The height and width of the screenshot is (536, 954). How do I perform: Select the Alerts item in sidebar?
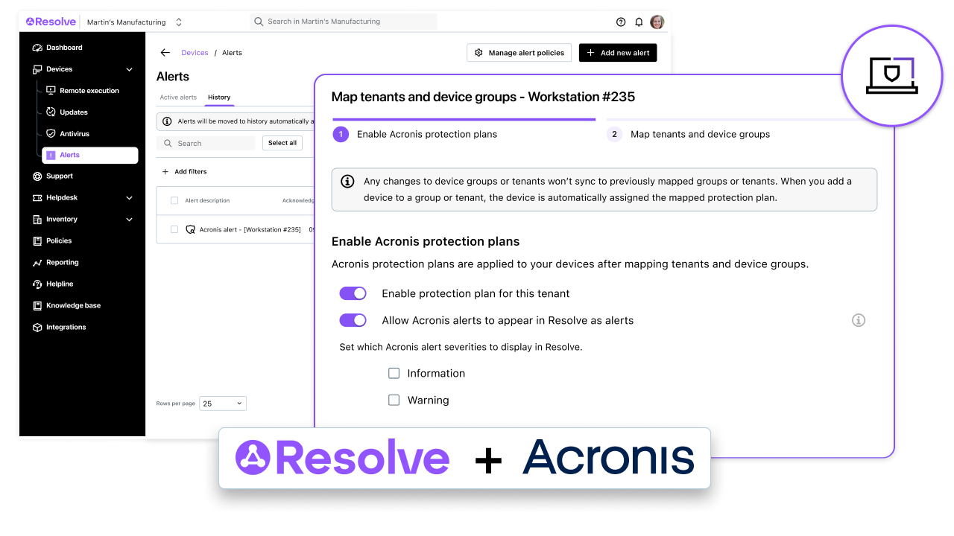89,155
